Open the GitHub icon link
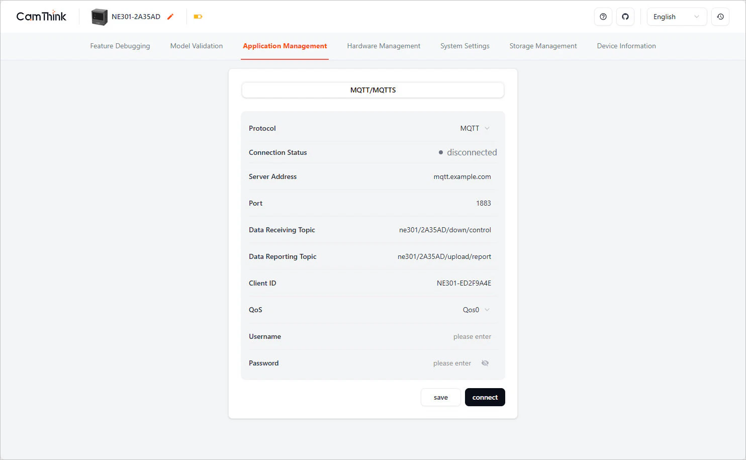746x460 pixels. coord(625,17)
